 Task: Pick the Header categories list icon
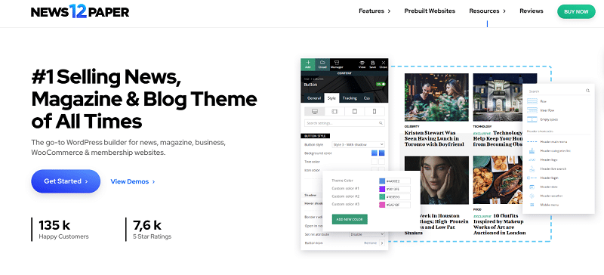point(532,150)
